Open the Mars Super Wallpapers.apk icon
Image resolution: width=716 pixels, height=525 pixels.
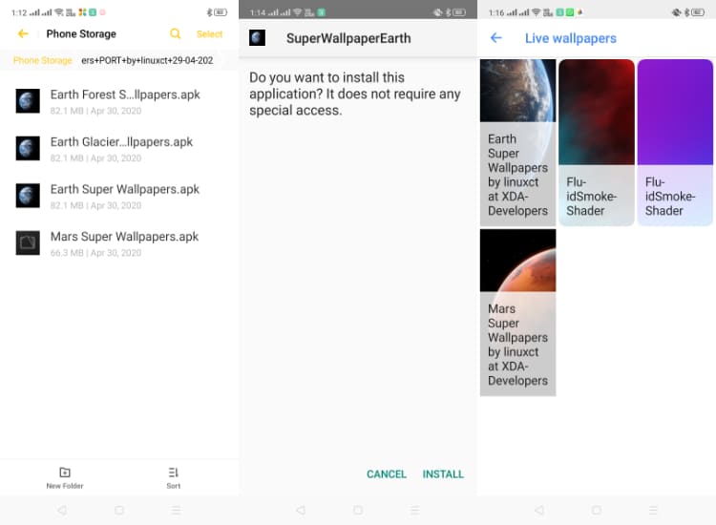(x=28, y=242)
